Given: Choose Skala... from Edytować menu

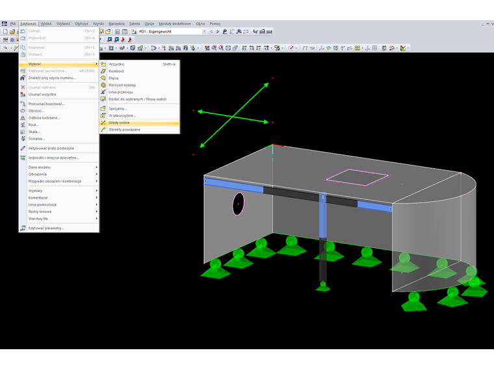Looking at the screenshot, I should point(59,132).
